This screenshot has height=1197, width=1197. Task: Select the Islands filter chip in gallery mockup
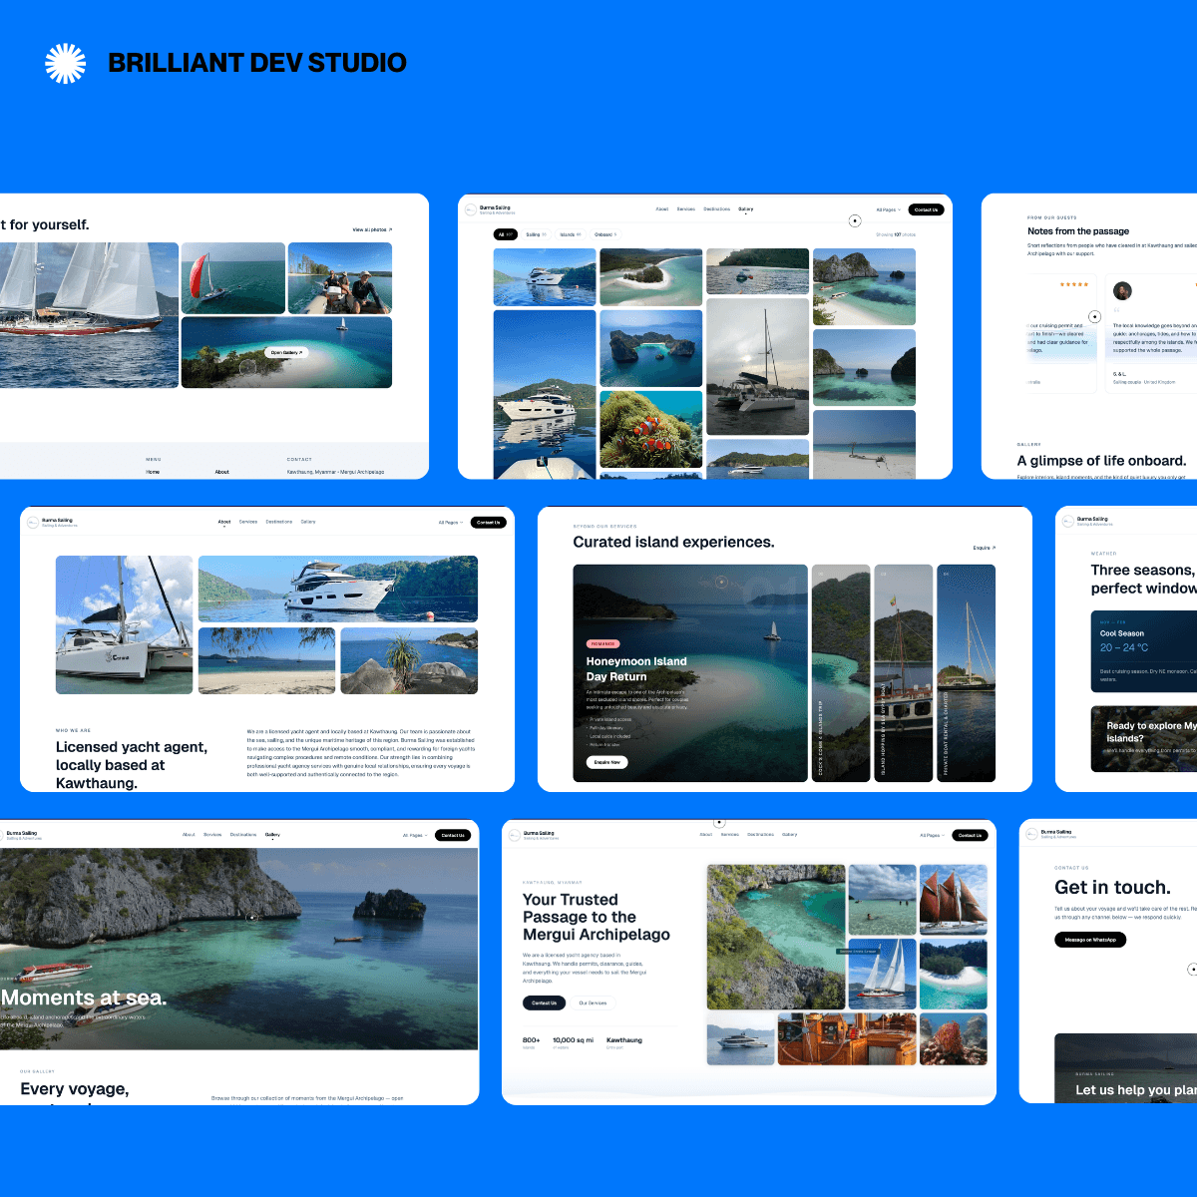tap(571, 234)
